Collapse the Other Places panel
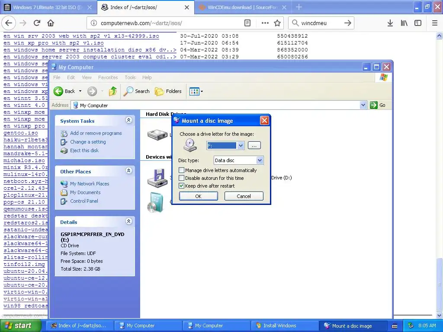The width and height of the screenshot is (443, 332). click(x=128, y=170)
